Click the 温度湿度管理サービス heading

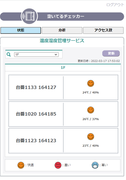(62, 41)
